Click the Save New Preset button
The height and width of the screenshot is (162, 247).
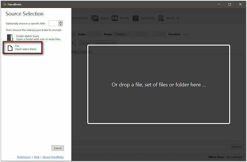105,43
